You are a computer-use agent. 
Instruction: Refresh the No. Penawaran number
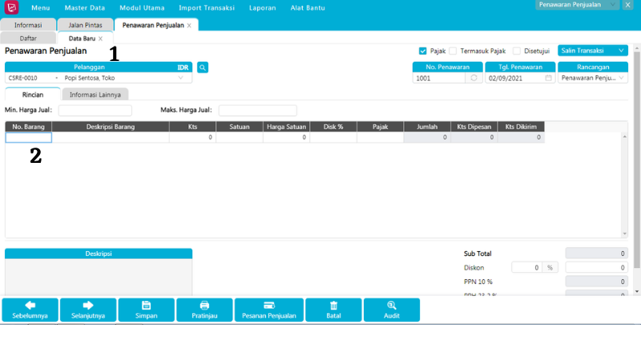pyautogui.click(x=474, y=79)
